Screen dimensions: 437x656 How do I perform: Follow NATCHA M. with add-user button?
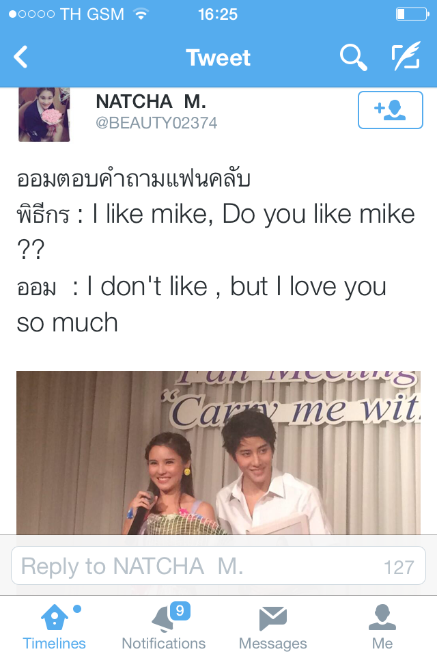pos(390,109)
